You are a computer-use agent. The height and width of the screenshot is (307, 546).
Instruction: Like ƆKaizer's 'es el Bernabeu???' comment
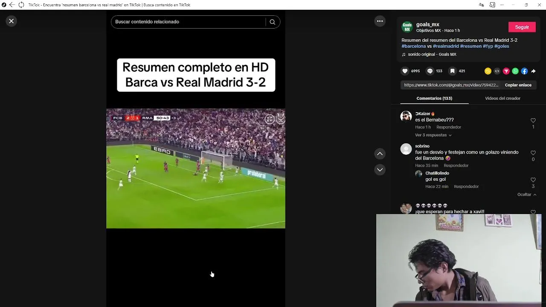click(533, 121)
